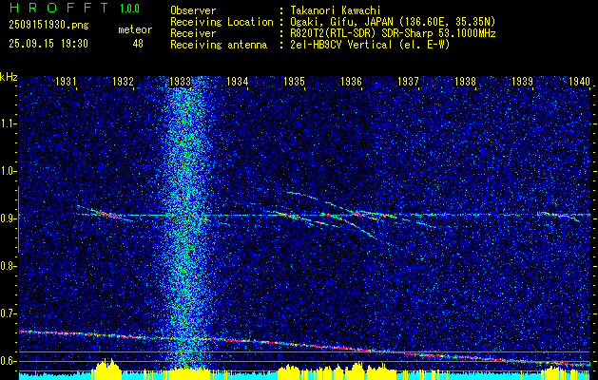Click the 1935 time axis marker
Viewport: 598px width, 380px height.
(294, 81)
